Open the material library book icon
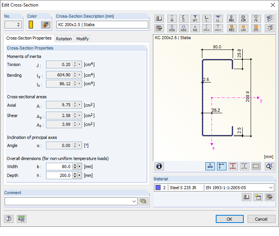This screenshot has width=279, height=236. (246, 197)
